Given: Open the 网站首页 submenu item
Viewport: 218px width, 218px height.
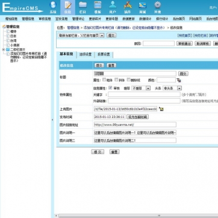Looking at the screenshot, I should (x=196, y=19).
